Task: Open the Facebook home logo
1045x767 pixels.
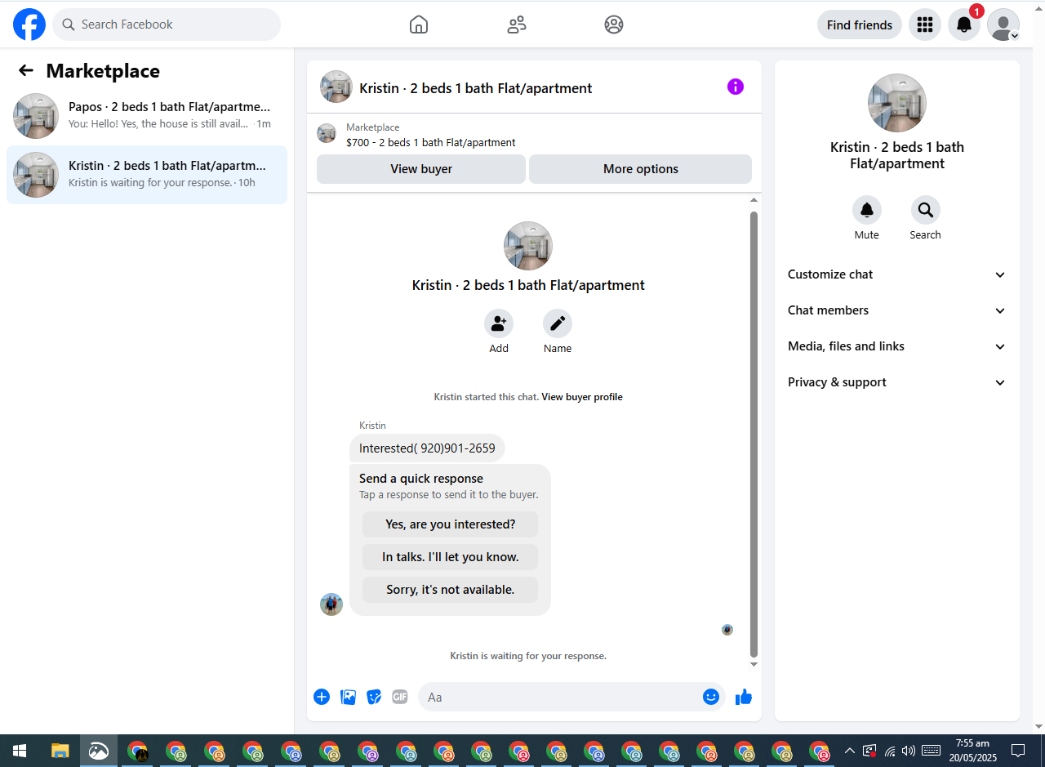Action: click(x=29, y=25)
